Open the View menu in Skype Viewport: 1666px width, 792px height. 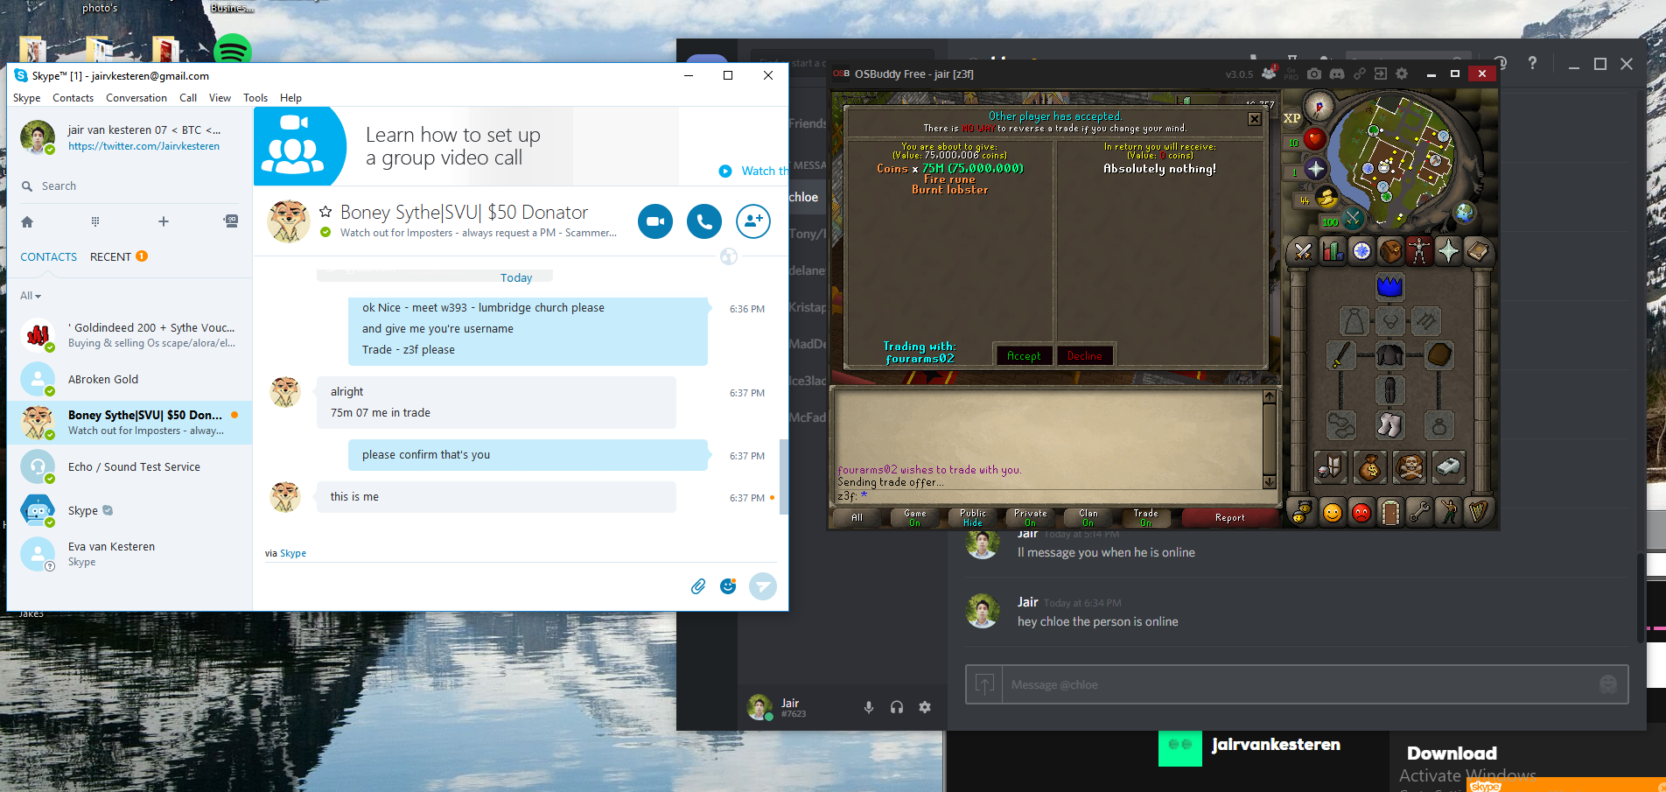[220, 98]
